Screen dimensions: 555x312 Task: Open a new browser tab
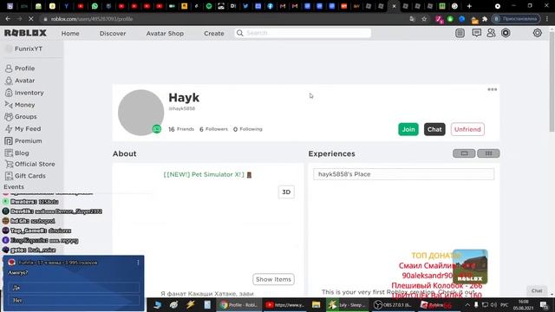469,6
